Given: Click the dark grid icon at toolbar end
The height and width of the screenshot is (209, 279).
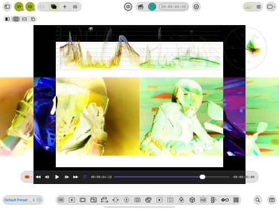Looking at the screenshot, I should coord(236,200).
